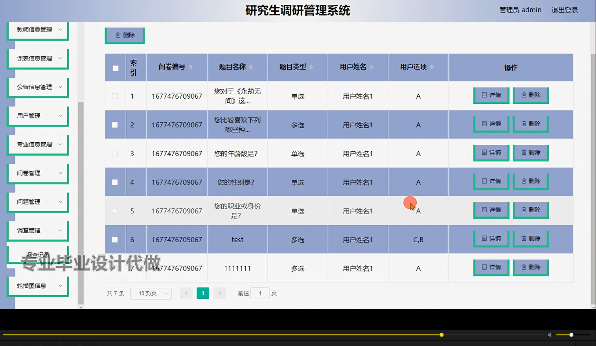The image size is (596, 346).
Task: Sort by 问卷编号 using its sort arrows
Action: (x=191, y=67)
